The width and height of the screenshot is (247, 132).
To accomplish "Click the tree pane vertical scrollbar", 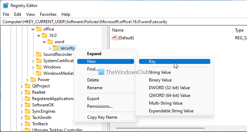I will (x=104, y=78).
